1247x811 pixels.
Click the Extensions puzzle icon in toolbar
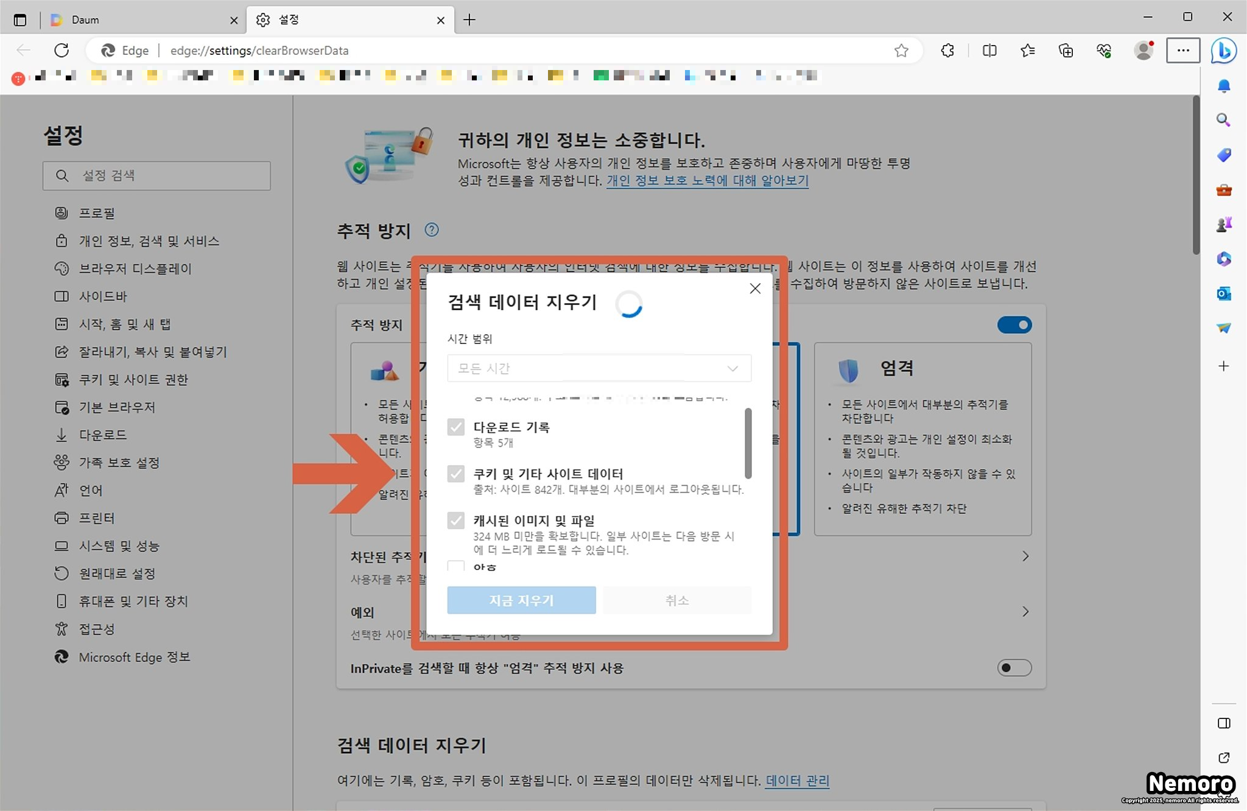947,51
